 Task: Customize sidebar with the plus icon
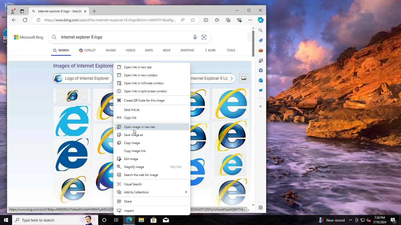(261, 106)
